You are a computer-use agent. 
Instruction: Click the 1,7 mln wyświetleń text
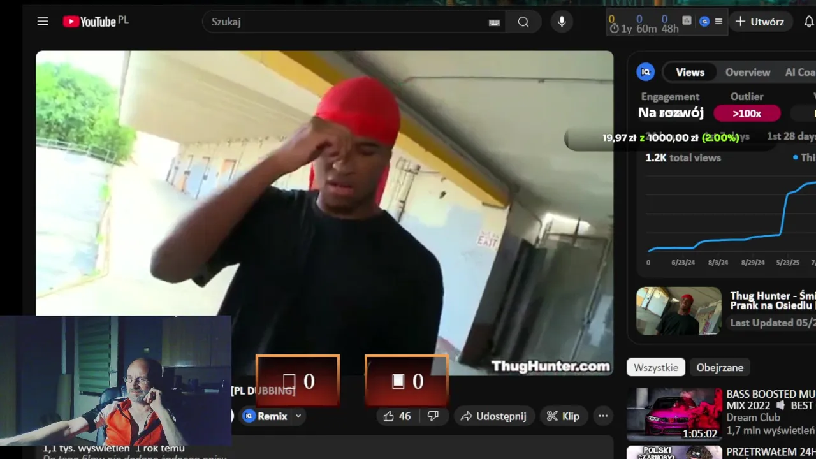pos(771,431)
